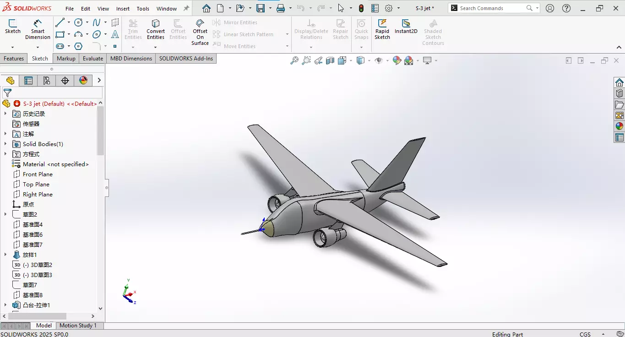Open the Tools menu
625x337 pixels.
tap(143, 9)
